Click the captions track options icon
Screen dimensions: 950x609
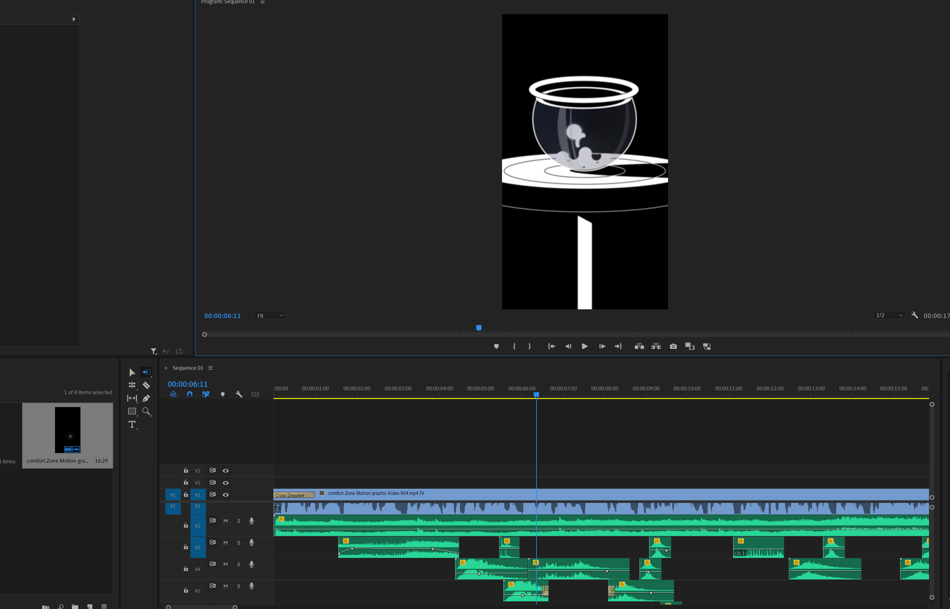click(x=255, y=394)
